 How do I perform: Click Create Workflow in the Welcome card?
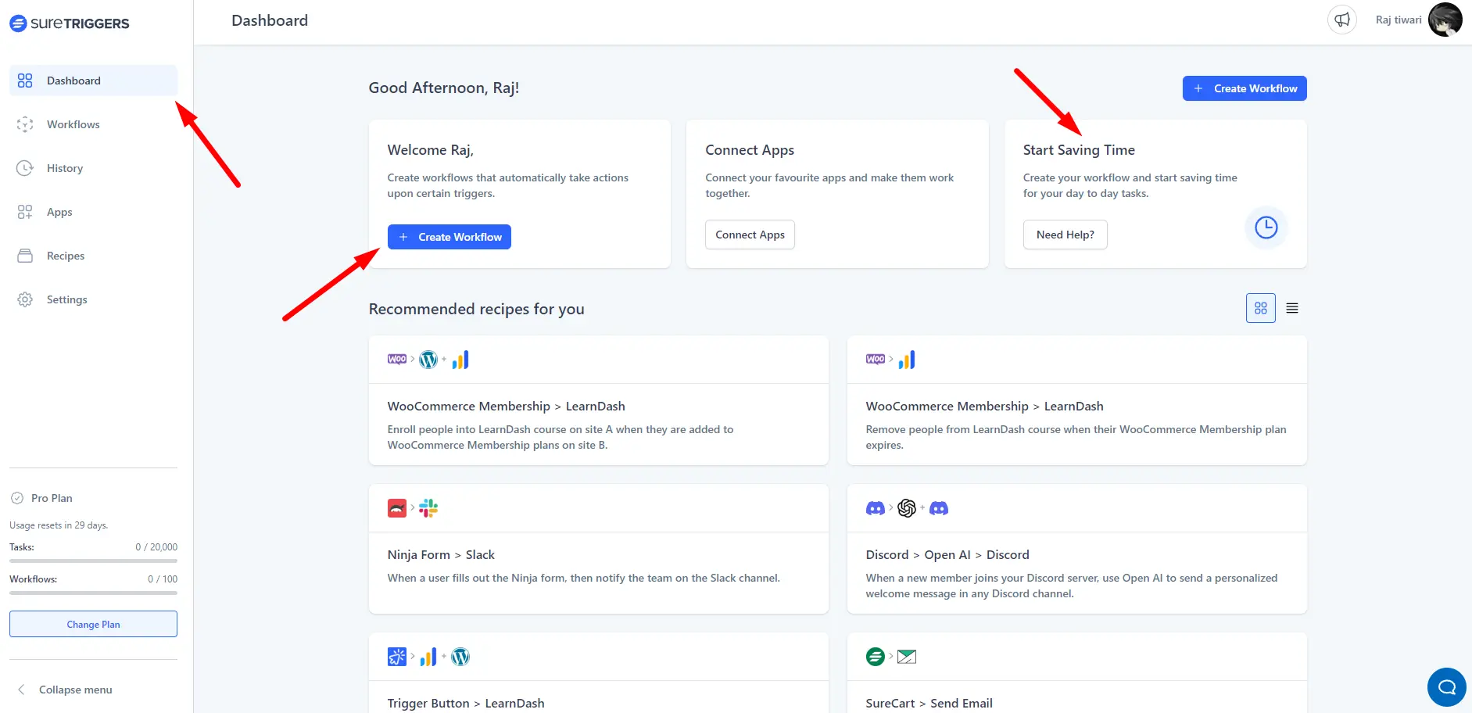click(x=449, y=237)
